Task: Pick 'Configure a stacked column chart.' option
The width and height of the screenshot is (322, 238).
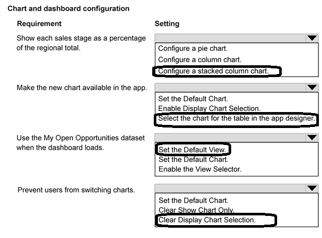Action: (x=213, y=71)
